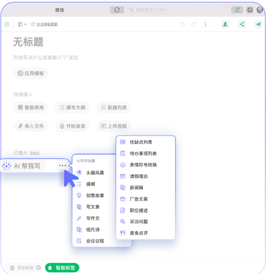
Task: Open the AI 帮我写 ellipsis expander
Action: coord(63,165)
